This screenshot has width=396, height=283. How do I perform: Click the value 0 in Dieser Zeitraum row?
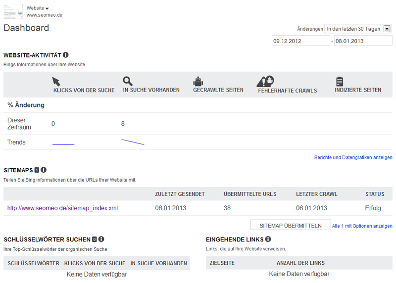53,124
